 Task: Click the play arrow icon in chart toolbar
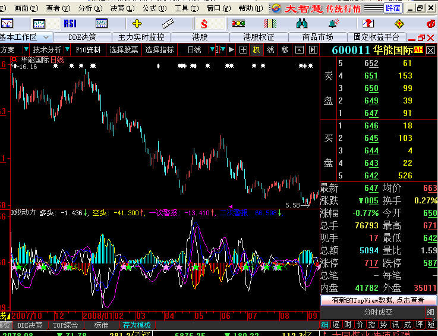pos(231,50)
